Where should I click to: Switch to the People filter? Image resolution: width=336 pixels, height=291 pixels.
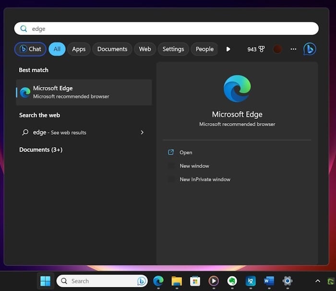(204, 49)
